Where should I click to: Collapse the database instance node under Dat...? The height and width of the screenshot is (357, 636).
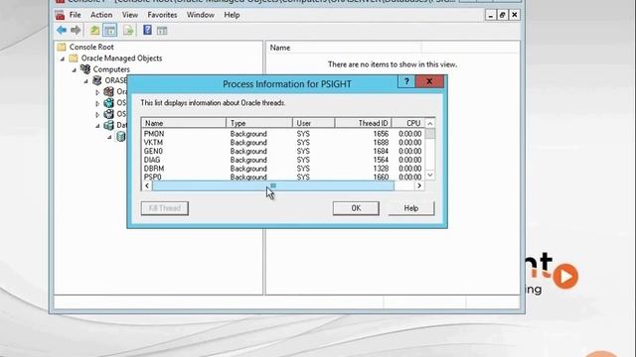pos(109,137)
